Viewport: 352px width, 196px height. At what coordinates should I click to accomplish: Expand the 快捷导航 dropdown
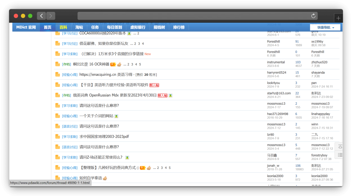coord(325,27)
